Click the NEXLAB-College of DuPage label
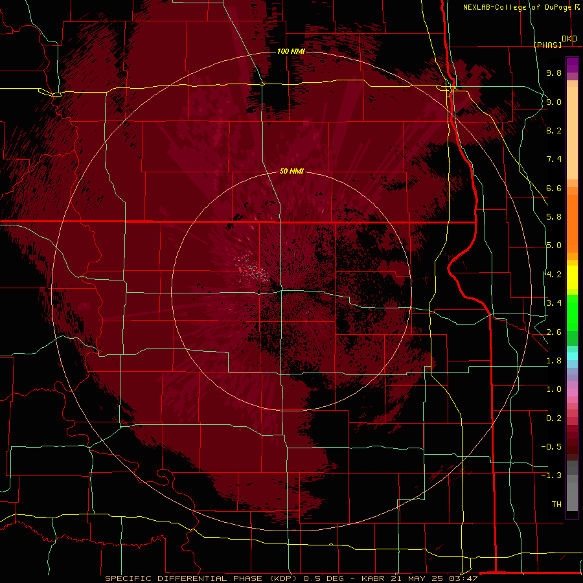 (x=517, y=7)
